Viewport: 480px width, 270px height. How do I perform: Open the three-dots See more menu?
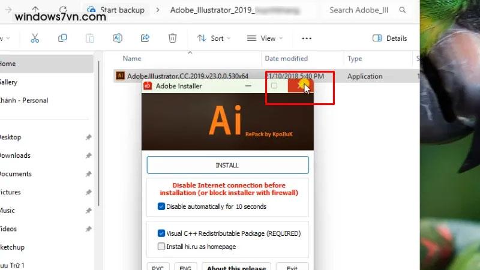(x=307, y=38)
